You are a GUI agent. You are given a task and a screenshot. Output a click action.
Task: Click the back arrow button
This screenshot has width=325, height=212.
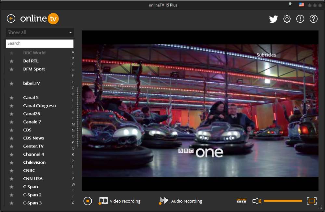[x=11, y=18]
